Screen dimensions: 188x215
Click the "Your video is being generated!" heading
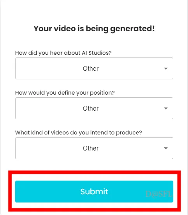pyautogui.click(x=94, y=29)
